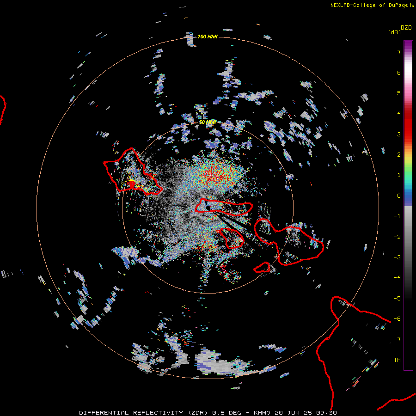Image resolution: width=416 pixels, height=416 pixels.
Task: Click the [dB] unit label
Action: coord(395,32)
